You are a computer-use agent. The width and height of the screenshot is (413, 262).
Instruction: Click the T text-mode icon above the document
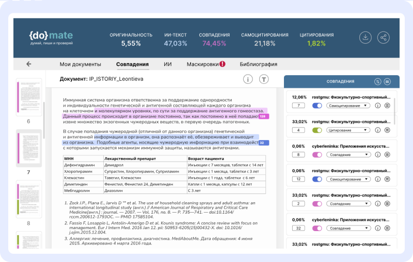[x=264, y=79]
